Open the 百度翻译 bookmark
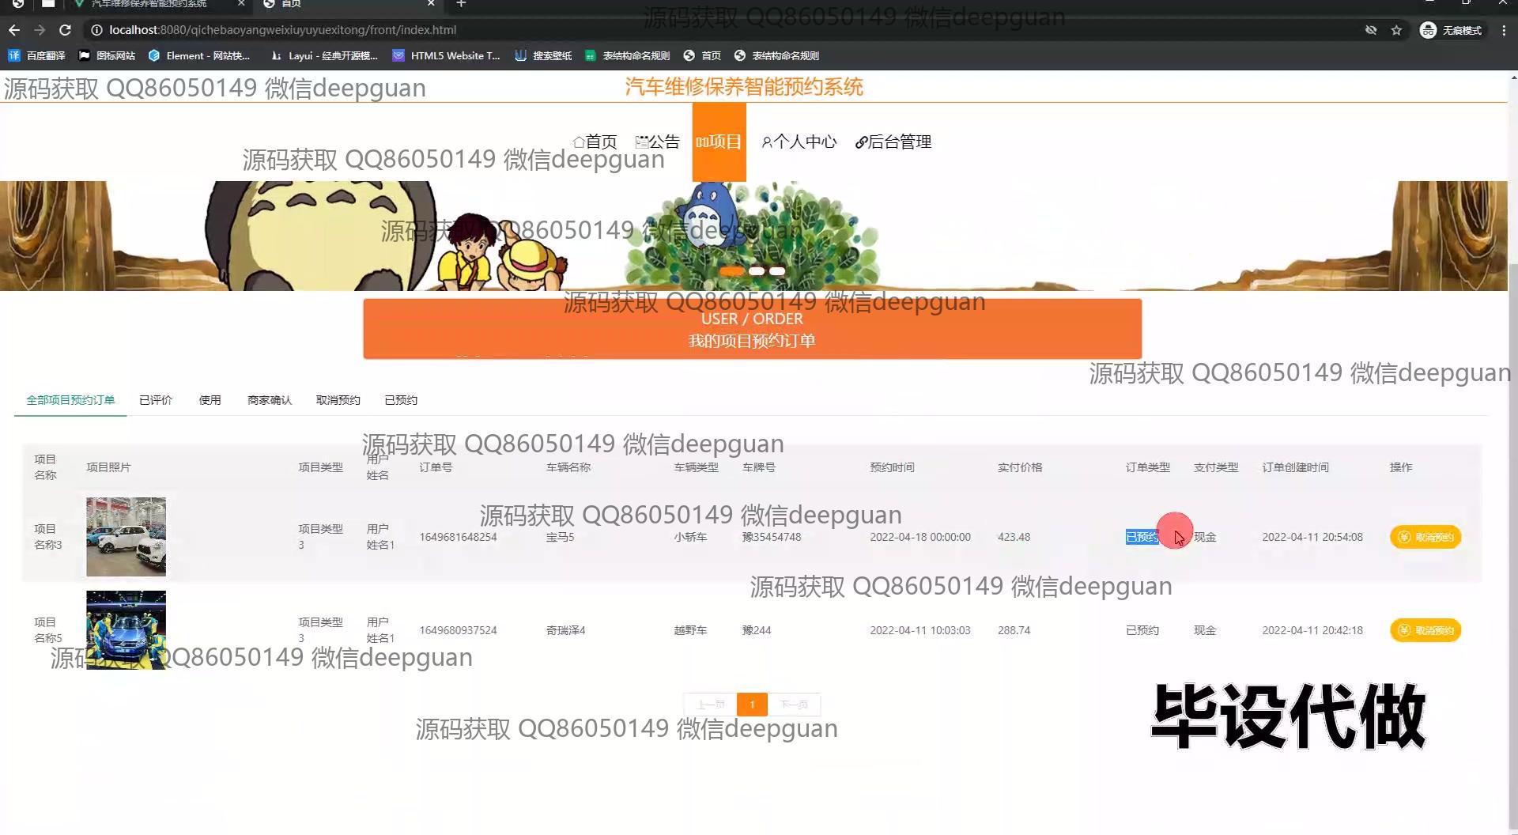The width and height of the screenshot is (1518, 835). (36, 55)
